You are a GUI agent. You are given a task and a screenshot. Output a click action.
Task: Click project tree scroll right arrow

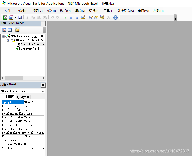pyautogui.click(x=43, y=78)
